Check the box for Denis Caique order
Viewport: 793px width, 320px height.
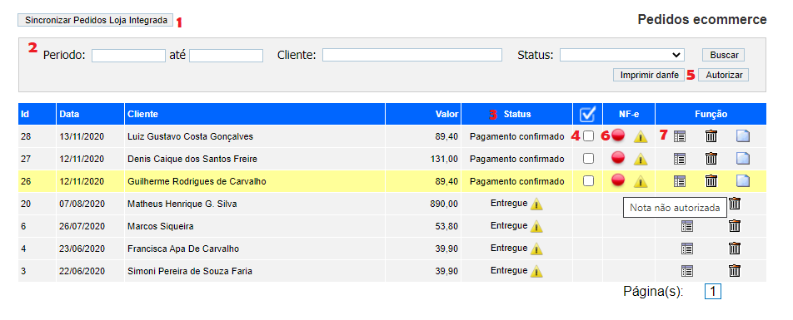coord(588,159)
